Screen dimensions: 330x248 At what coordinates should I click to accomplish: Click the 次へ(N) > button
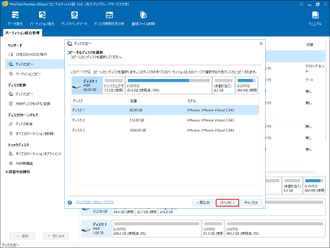[x=227, y=203]
